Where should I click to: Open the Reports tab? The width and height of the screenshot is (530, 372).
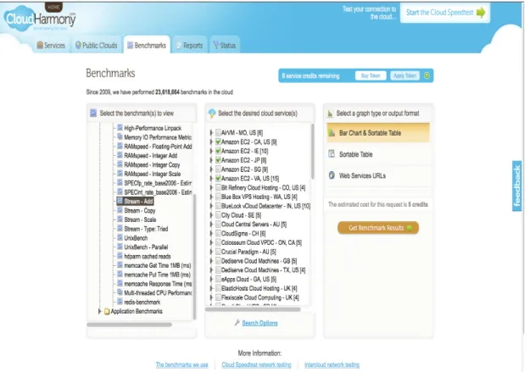click(x=189, y=45)
